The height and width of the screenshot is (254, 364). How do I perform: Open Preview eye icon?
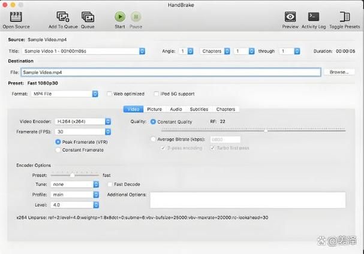click(x=290, y=17)
